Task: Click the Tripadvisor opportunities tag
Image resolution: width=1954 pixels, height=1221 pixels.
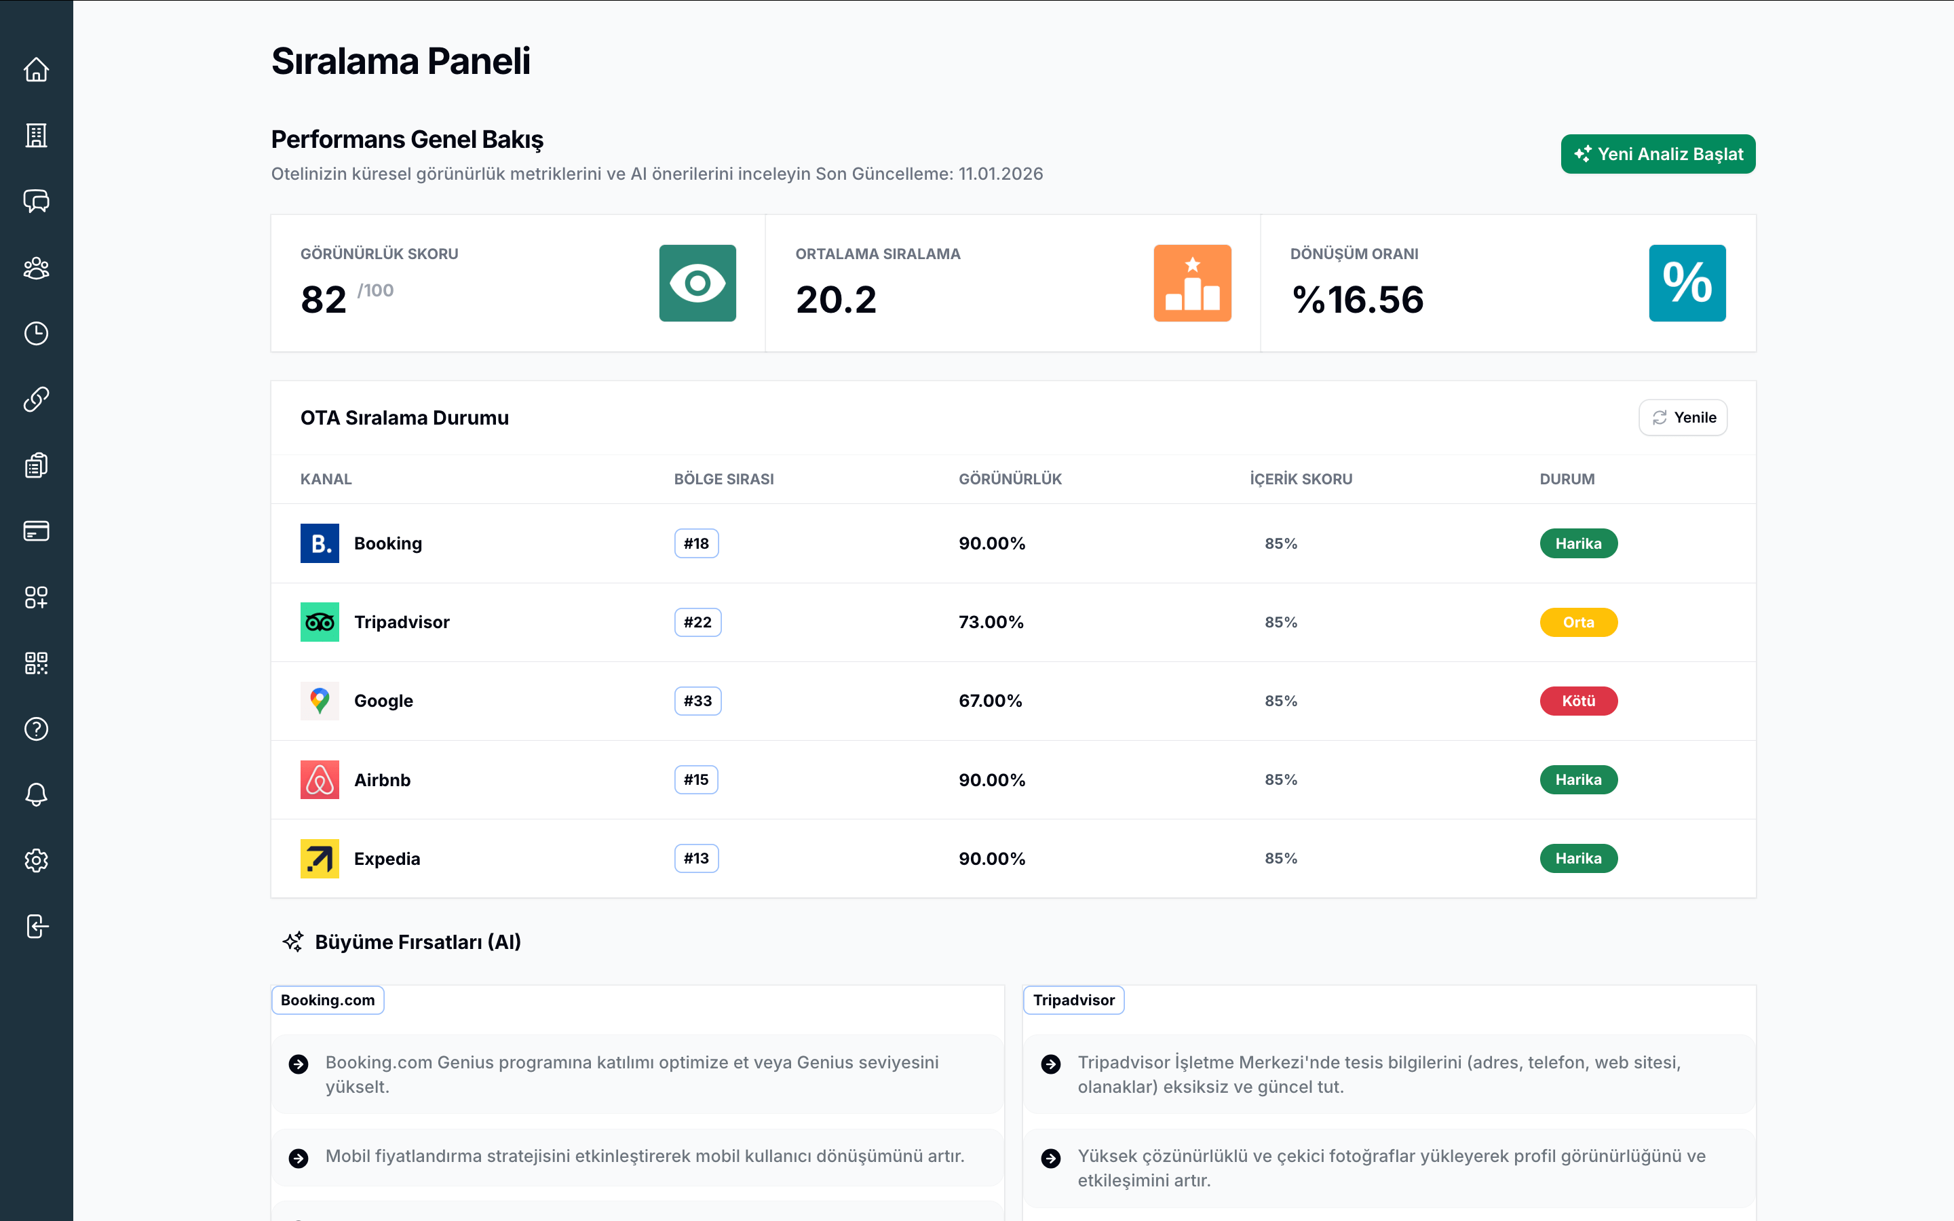Action: pos(1073,1000)
